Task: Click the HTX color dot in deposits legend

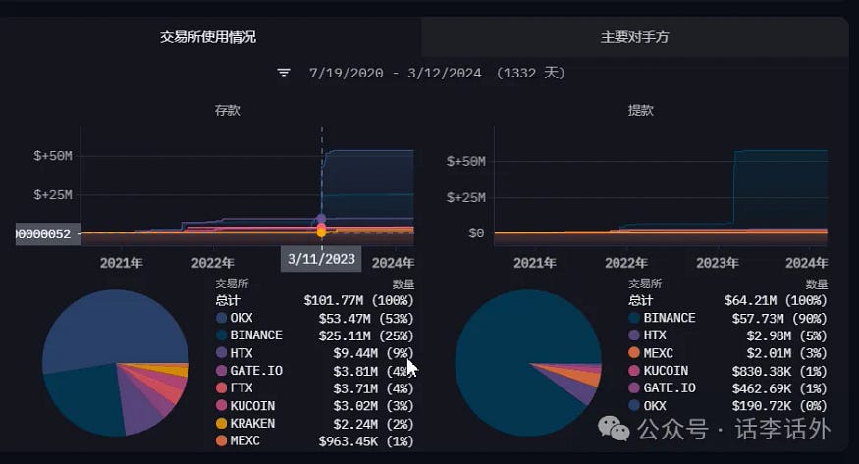Action: tap(221, 353)
